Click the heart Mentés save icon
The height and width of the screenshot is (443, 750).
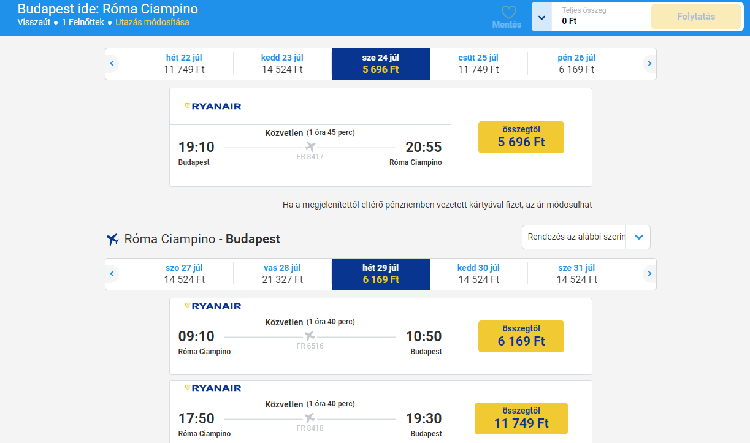508,12
